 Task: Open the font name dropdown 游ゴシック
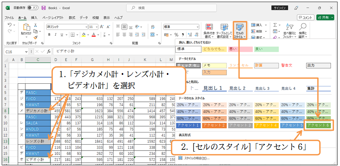click(x=66, y=27)
